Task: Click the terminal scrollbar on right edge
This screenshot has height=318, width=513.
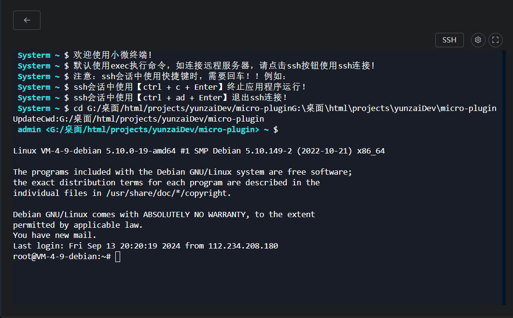Action: pyautogui.click(x=504, y=178)
